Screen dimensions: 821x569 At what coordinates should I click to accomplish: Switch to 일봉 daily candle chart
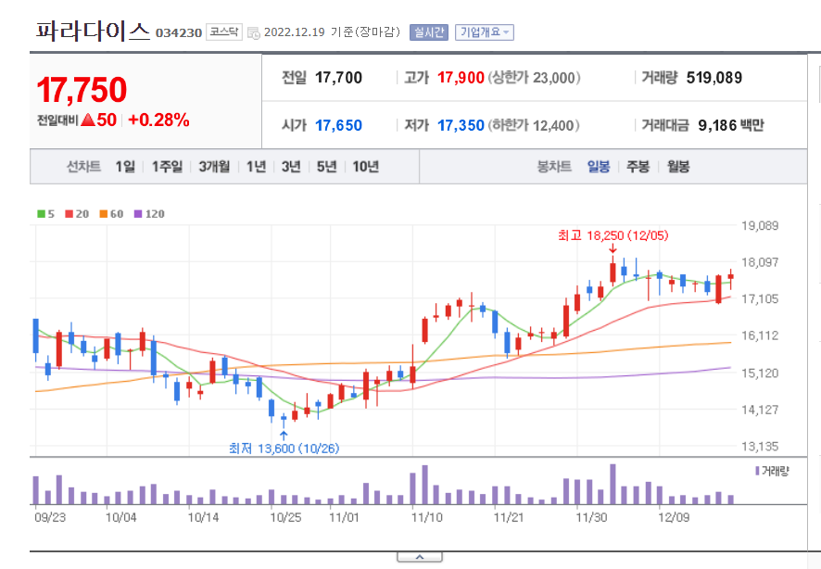point(599,167)
